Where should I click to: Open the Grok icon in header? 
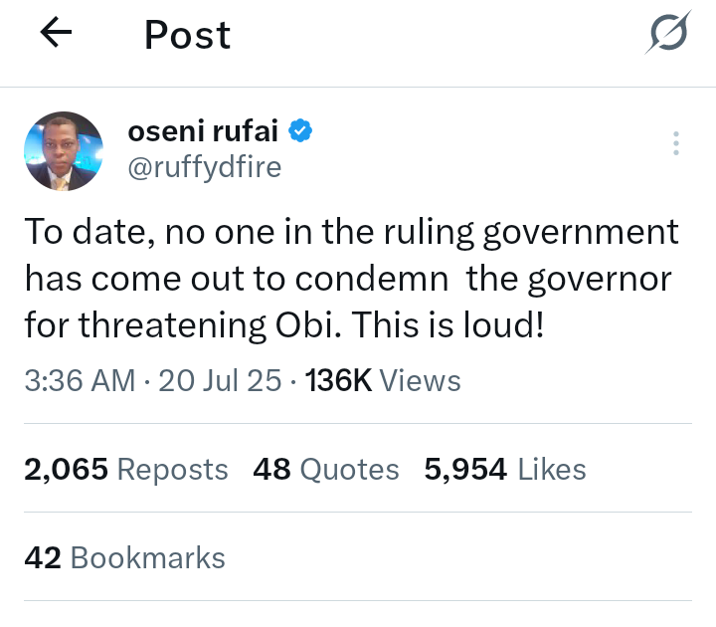[x=667, y=36]
